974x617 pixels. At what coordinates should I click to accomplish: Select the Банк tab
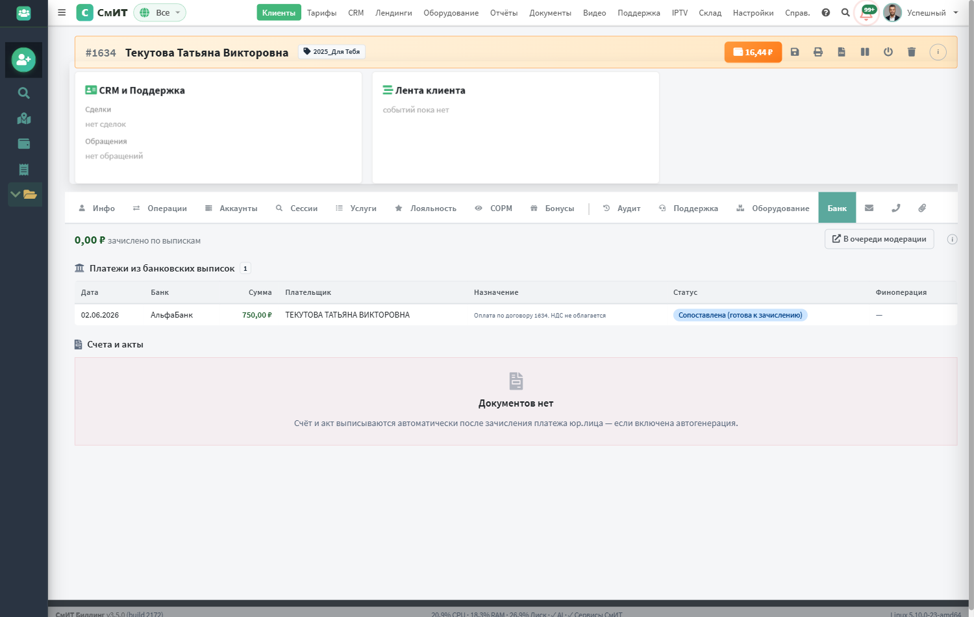coord(837,208)
